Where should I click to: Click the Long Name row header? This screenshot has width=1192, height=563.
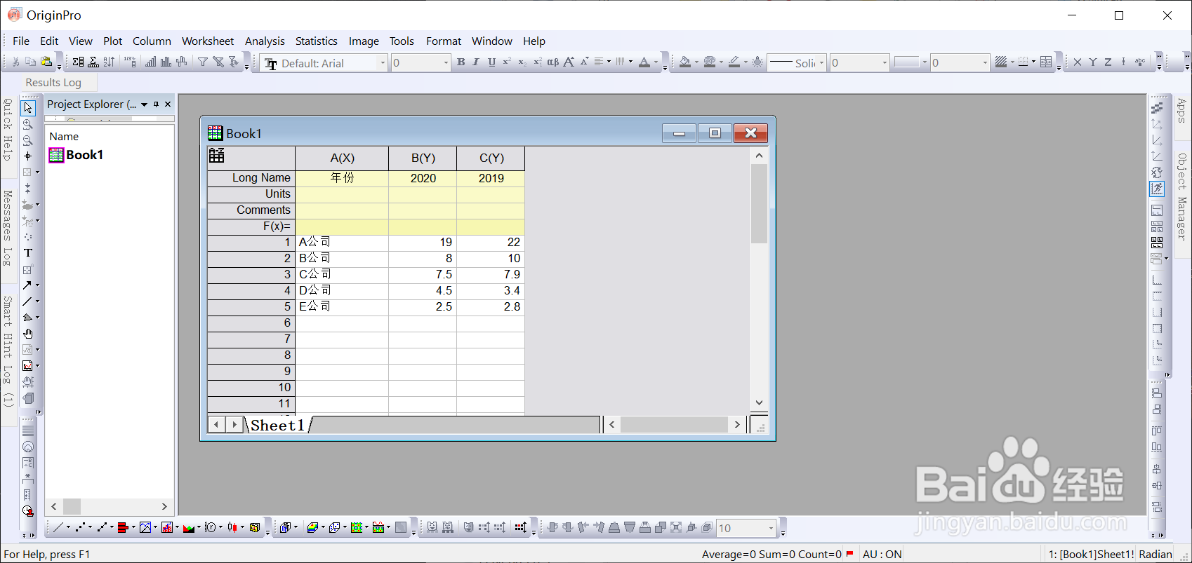[251, 178]
